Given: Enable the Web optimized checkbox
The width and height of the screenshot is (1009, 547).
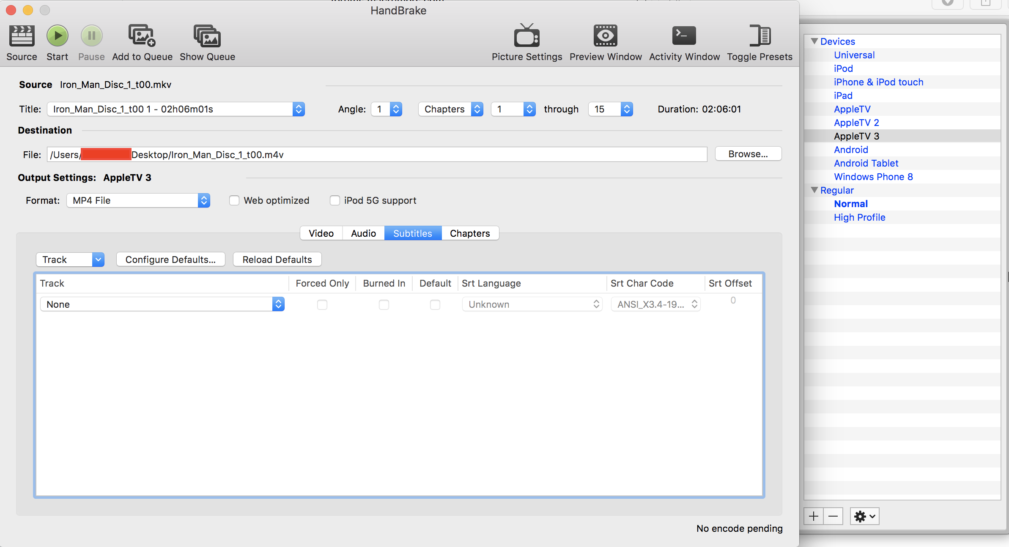Looking at the screenshot, I should [234, 200].
